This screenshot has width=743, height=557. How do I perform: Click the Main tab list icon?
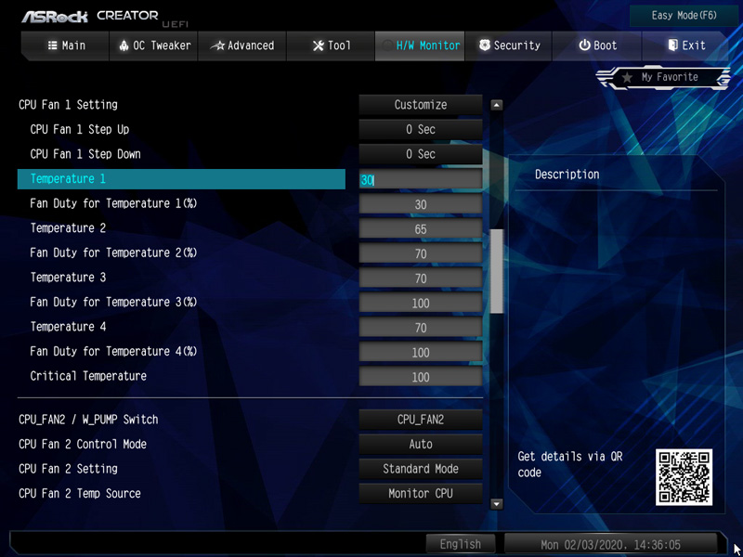coord(53,45)
